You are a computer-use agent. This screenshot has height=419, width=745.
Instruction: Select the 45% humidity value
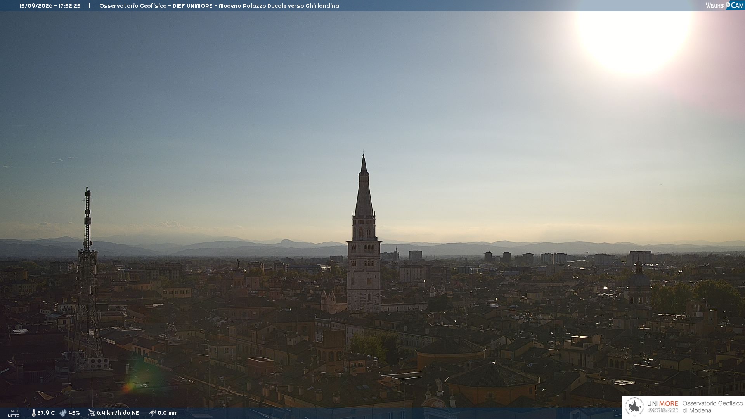tap(74, 413)
